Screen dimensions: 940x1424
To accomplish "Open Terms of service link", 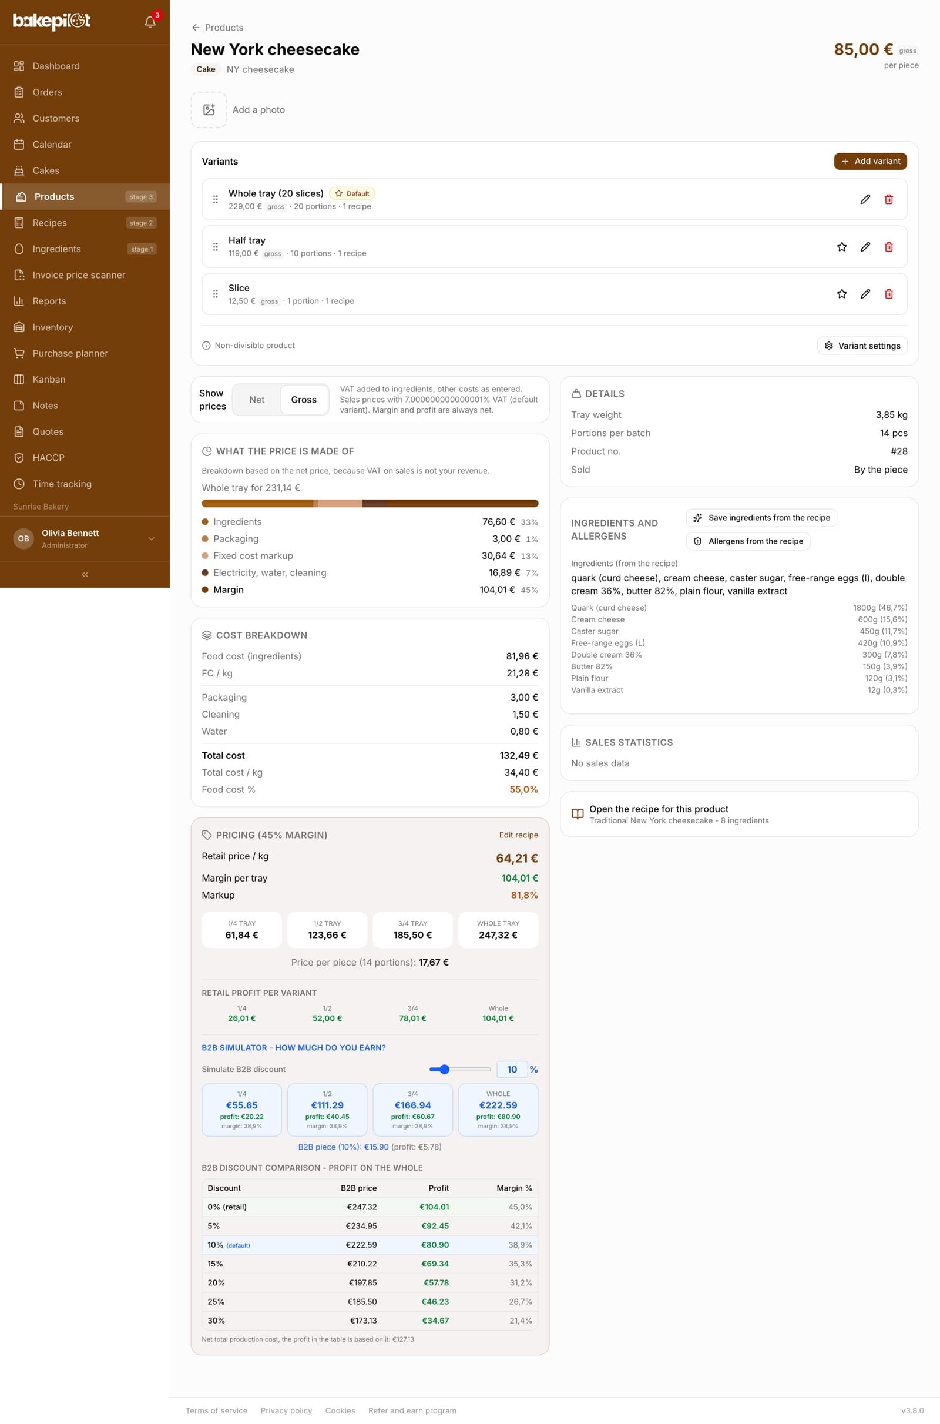I will click(x=216, y=1410).
